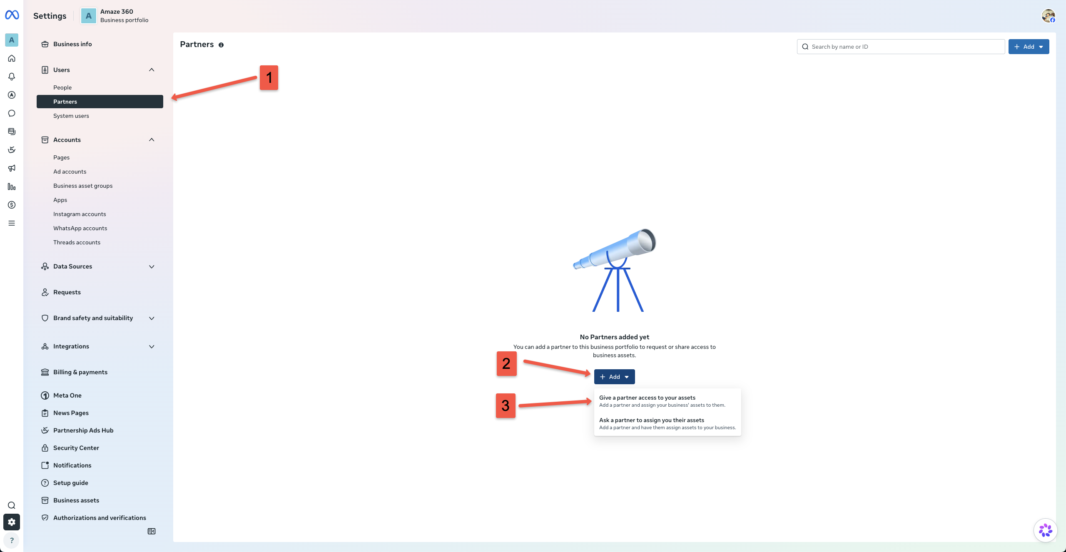Image resolution: width=1066 pixels, height=552 pixels.
Task: Open Apps under Accounts
Action: [x=100, y=200]
